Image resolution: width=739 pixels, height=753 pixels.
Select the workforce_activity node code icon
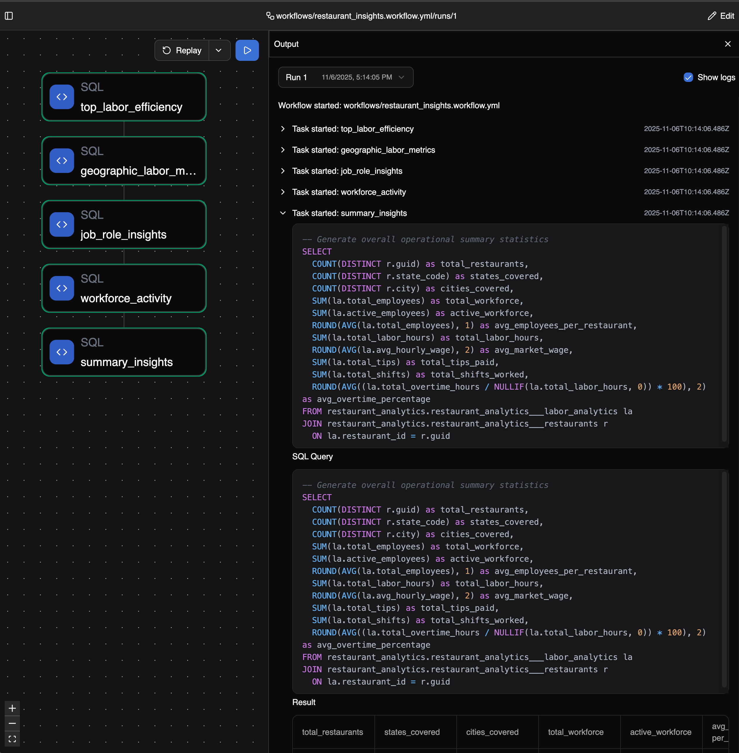(x=62, y=288)
